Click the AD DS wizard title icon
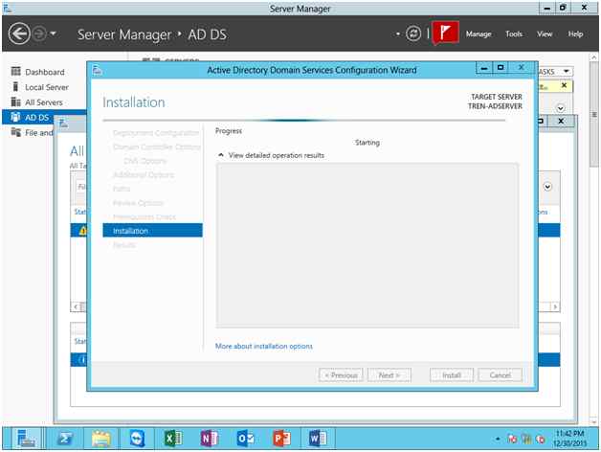 pyautogui.click(x=98, y=70)
